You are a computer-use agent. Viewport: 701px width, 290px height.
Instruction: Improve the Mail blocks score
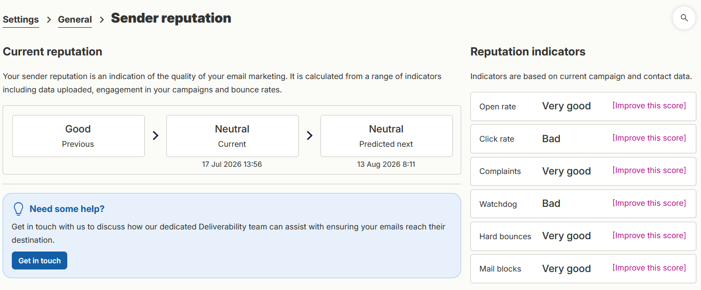point(649,268)
